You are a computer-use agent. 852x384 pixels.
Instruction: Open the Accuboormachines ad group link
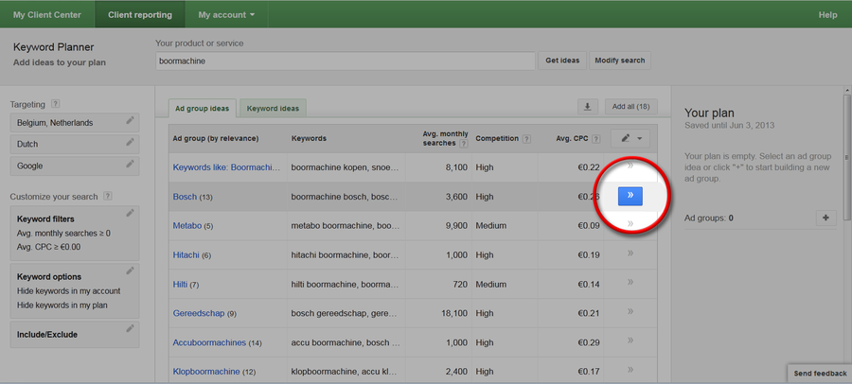(209, 341)
